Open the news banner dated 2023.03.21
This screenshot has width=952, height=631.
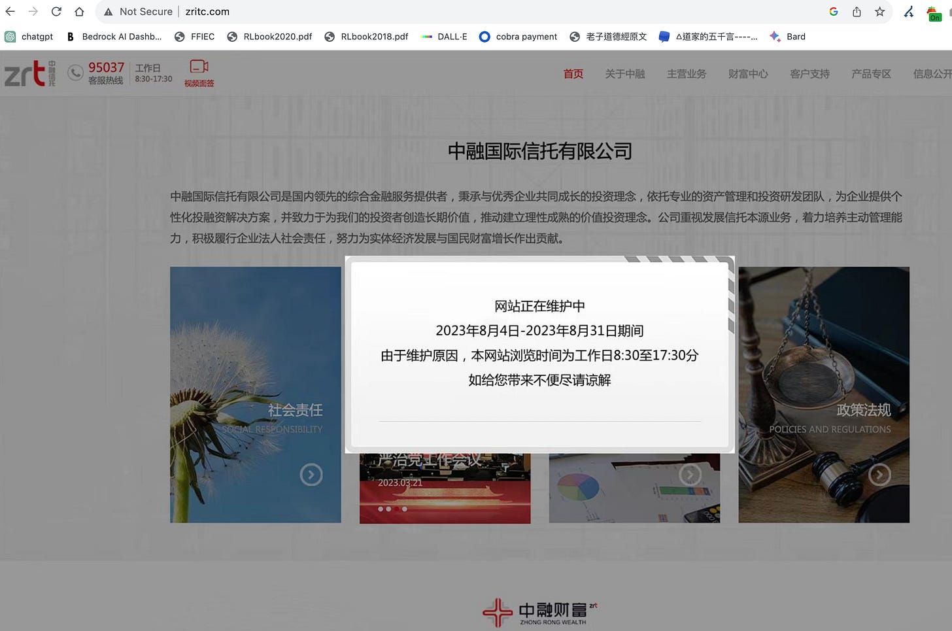445,488
